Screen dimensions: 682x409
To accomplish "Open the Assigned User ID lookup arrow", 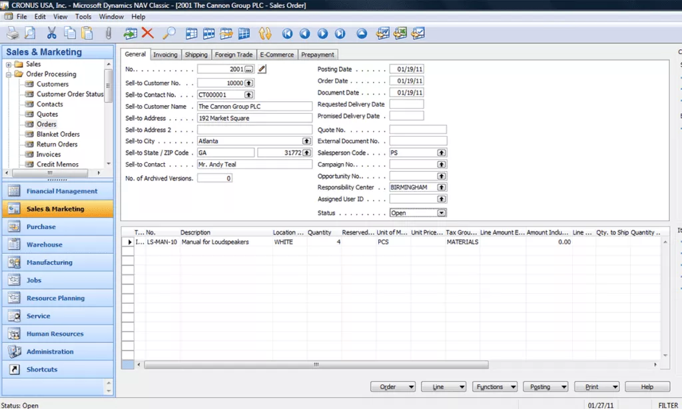I will pos(442,199).
